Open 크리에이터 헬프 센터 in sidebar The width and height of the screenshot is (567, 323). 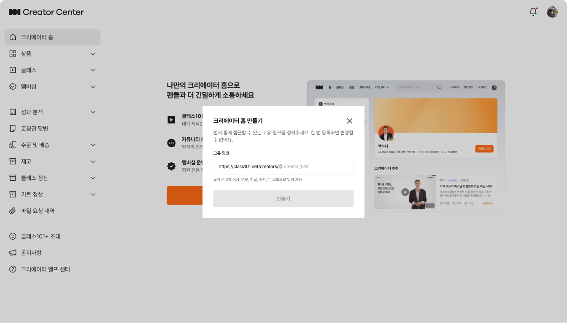tap(52, 269)
